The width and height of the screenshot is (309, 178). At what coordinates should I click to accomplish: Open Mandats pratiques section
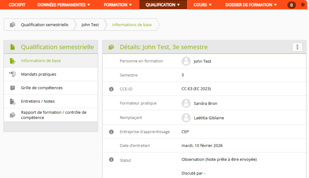click(x=51, y=74)
